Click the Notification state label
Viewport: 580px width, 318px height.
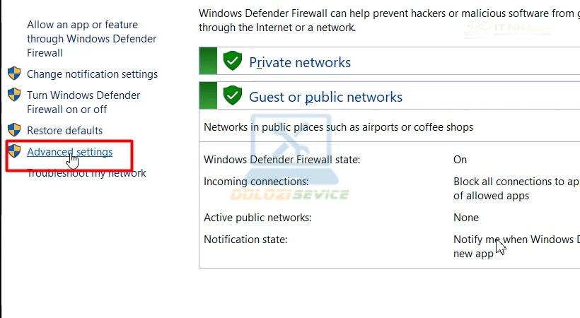pyautogui.click(x=245, y=240)
